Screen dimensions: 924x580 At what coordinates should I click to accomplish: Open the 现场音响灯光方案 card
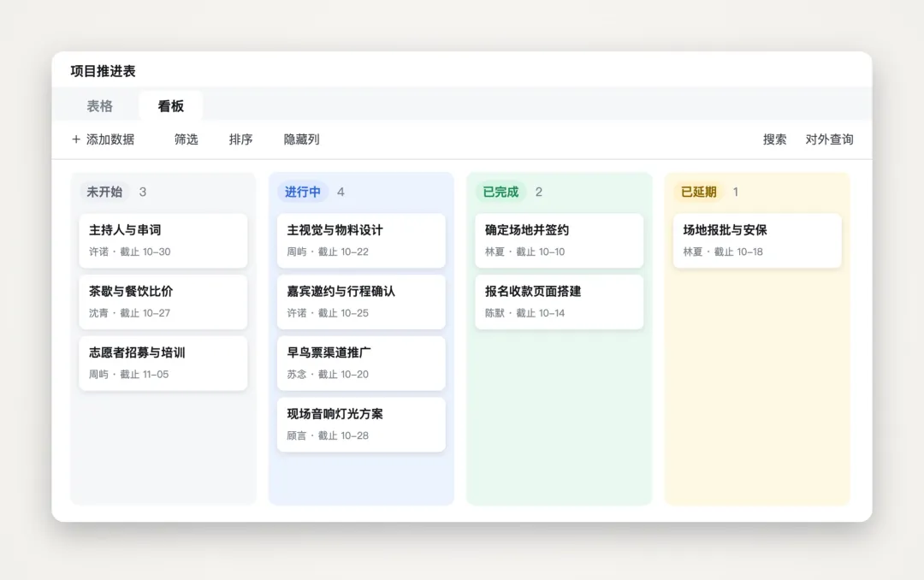click(x=361, y=424)
